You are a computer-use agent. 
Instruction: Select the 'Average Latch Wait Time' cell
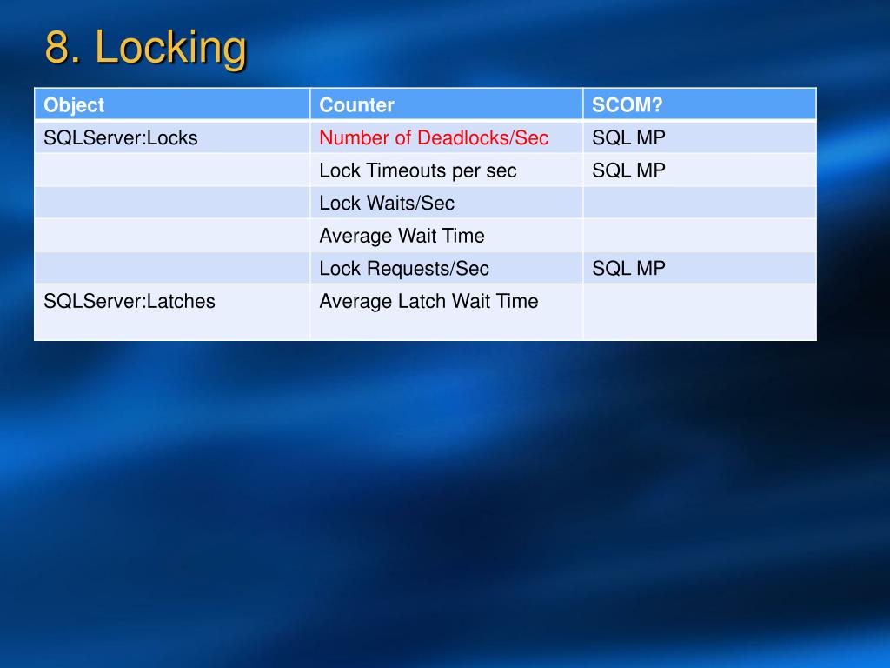coord(447,312)
